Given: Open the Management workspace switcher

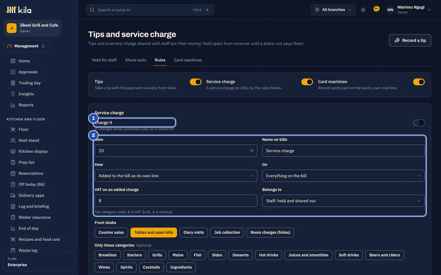Looking at the screenshot, I should point(26,46).
